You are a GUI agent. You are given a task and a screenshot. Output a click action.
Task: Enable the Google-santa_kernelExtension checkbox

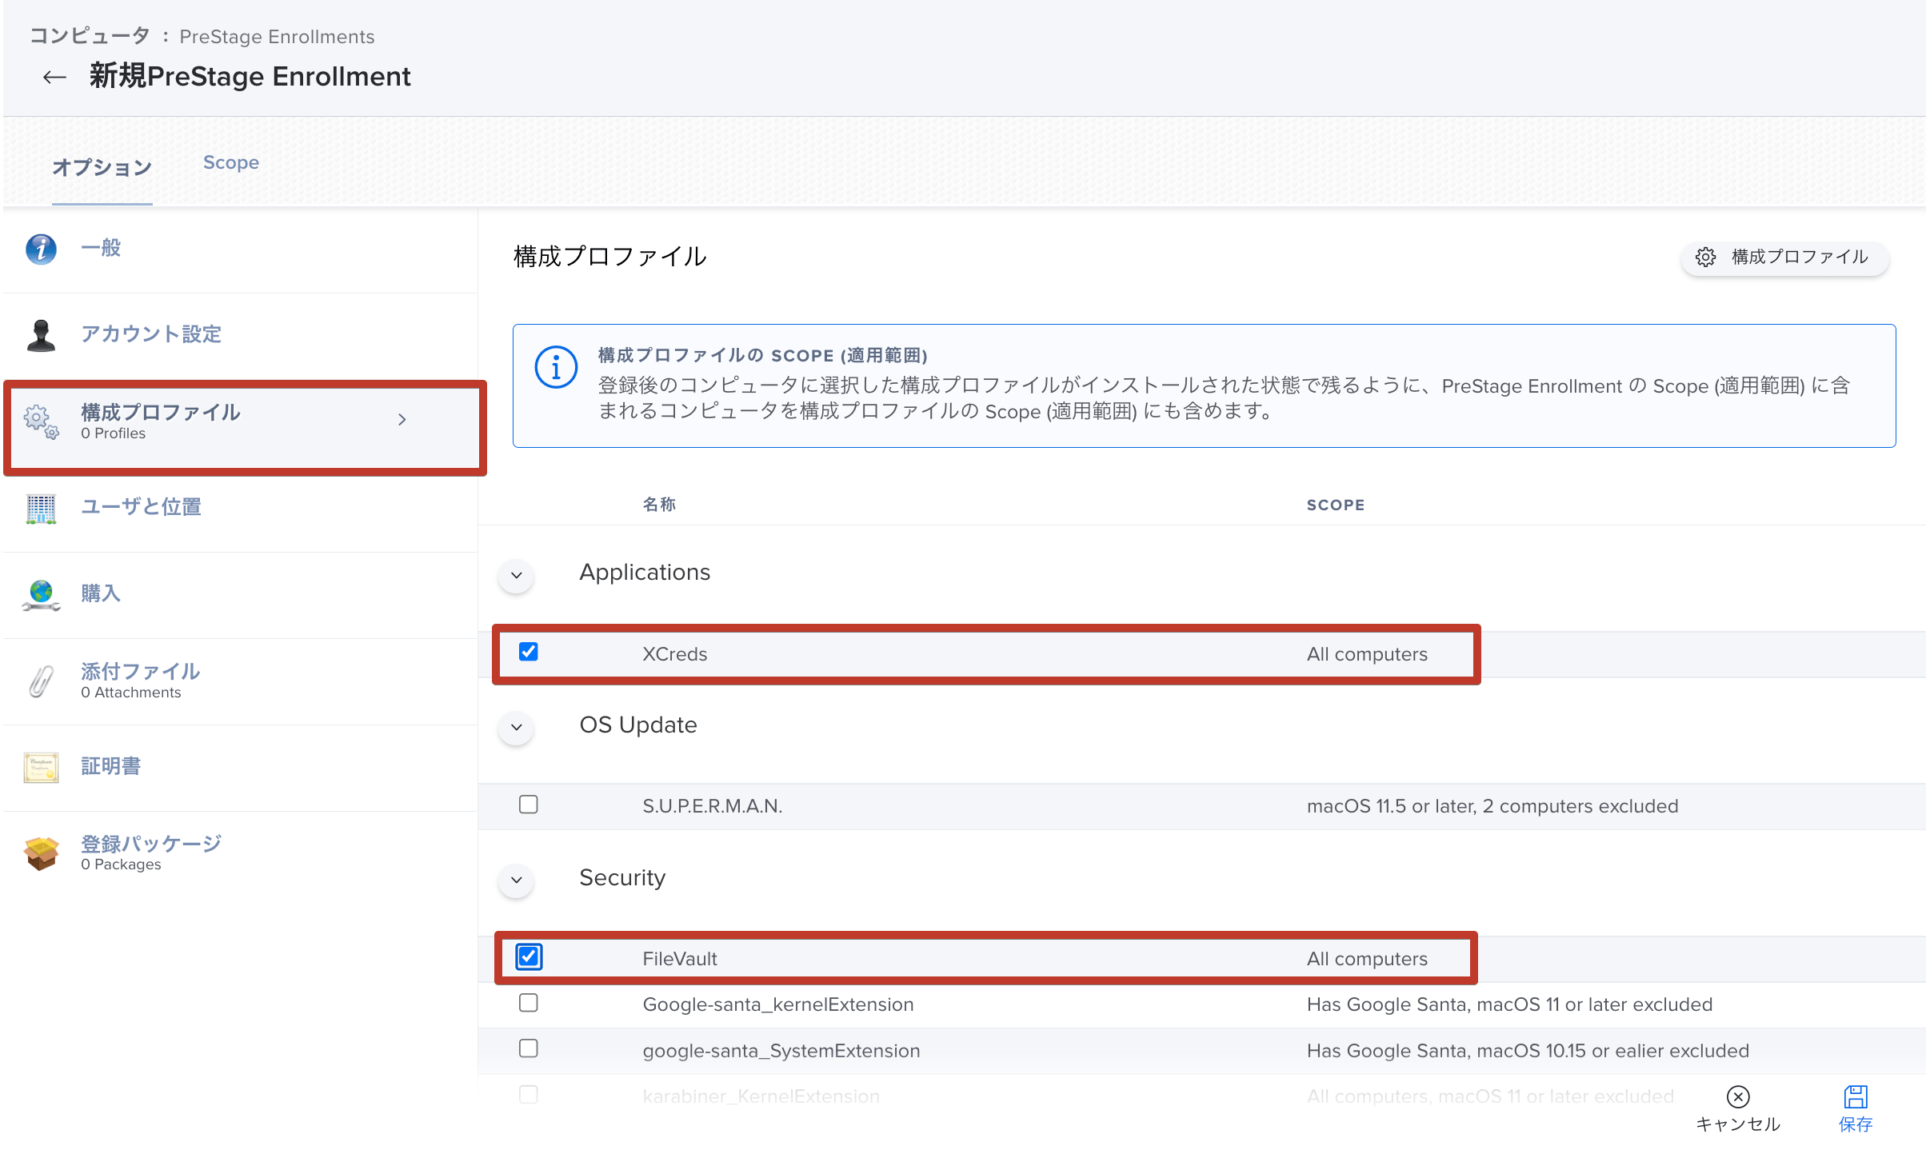(x=528, y=1003)
